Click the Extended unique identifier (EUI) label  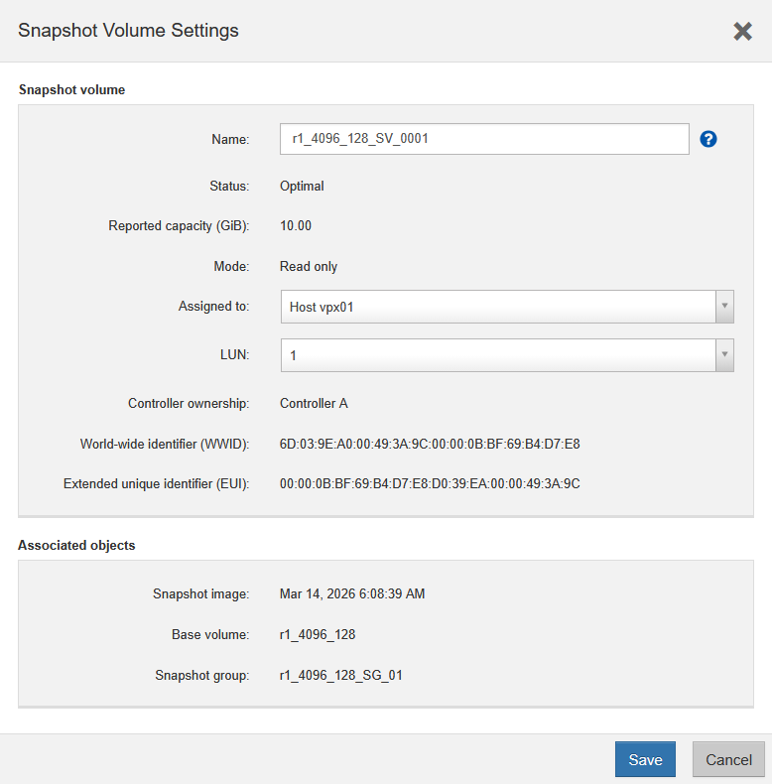(x=156, y=484)
